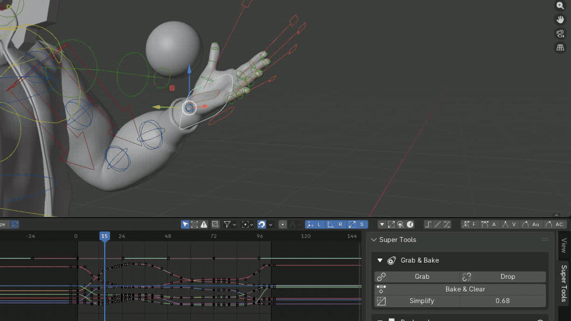Toggle the sync icon next to Normalize
Image resolution: width=571 pixels, height=321 pixels.
coord(15,224)
